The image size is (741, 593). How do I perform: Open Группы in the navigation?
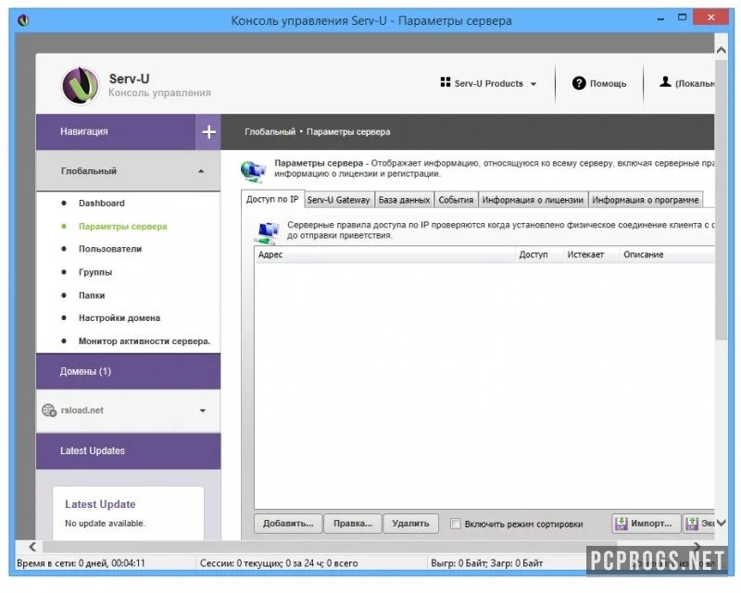pyautogui.click(x=95, y=272)
